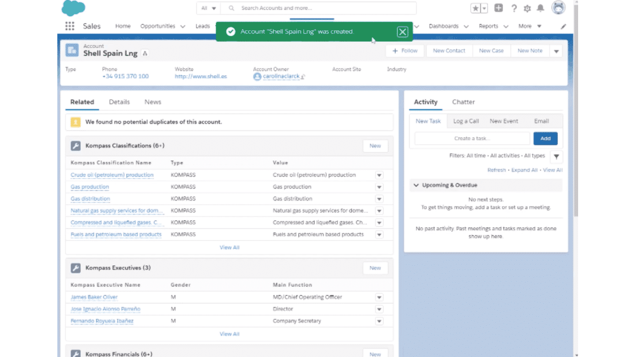Close the account created success toast
This screenshot has width=635, height=357.
pyautogui.click(x=402, y=32)
